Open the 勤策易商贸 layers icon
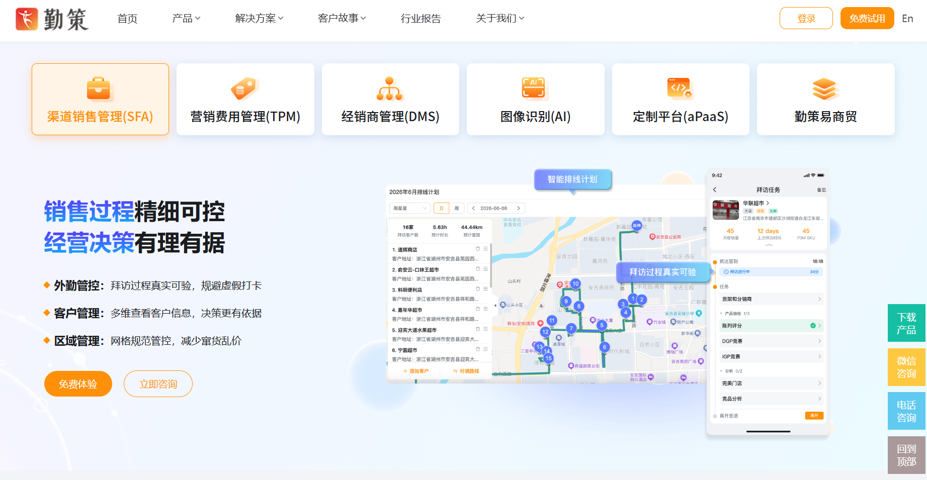This screenshot has height=480, width=927. click(x=824, y=89)
